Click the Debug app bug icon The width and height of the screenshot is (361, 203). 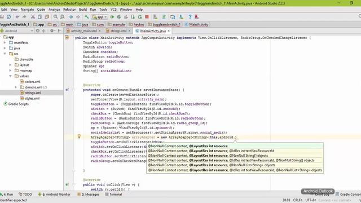[x=119, y=17]
